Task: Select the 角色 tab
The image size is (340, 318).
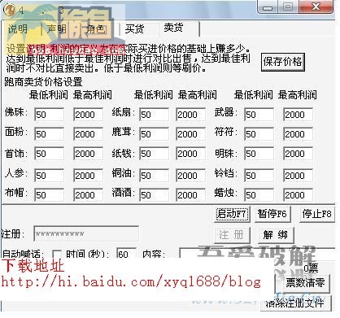Action: point(95,28)
